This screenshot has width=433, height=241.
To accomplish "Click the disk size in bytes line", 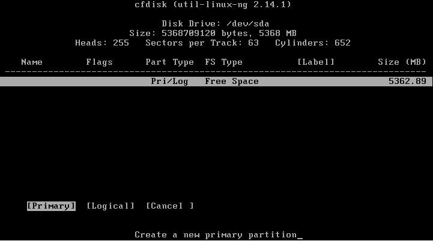I will tap(213, 34).
